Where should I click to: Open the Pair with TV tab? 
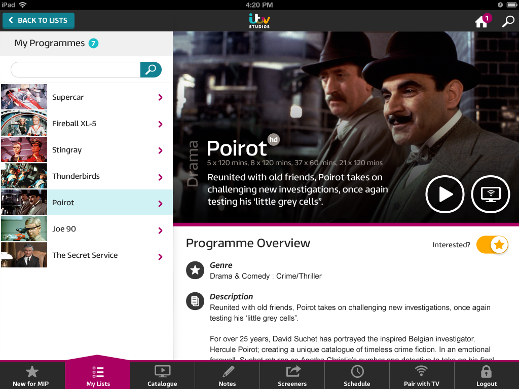point(422,375)
